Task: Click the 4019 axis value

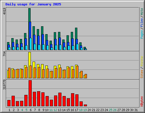Action: coord(4,11)
